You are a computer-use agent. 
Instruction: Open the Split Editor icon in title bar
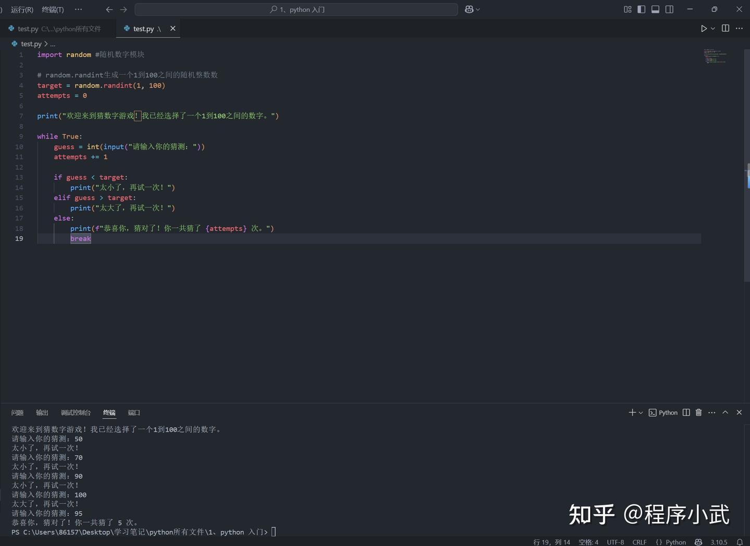click(x=725, y=29)
